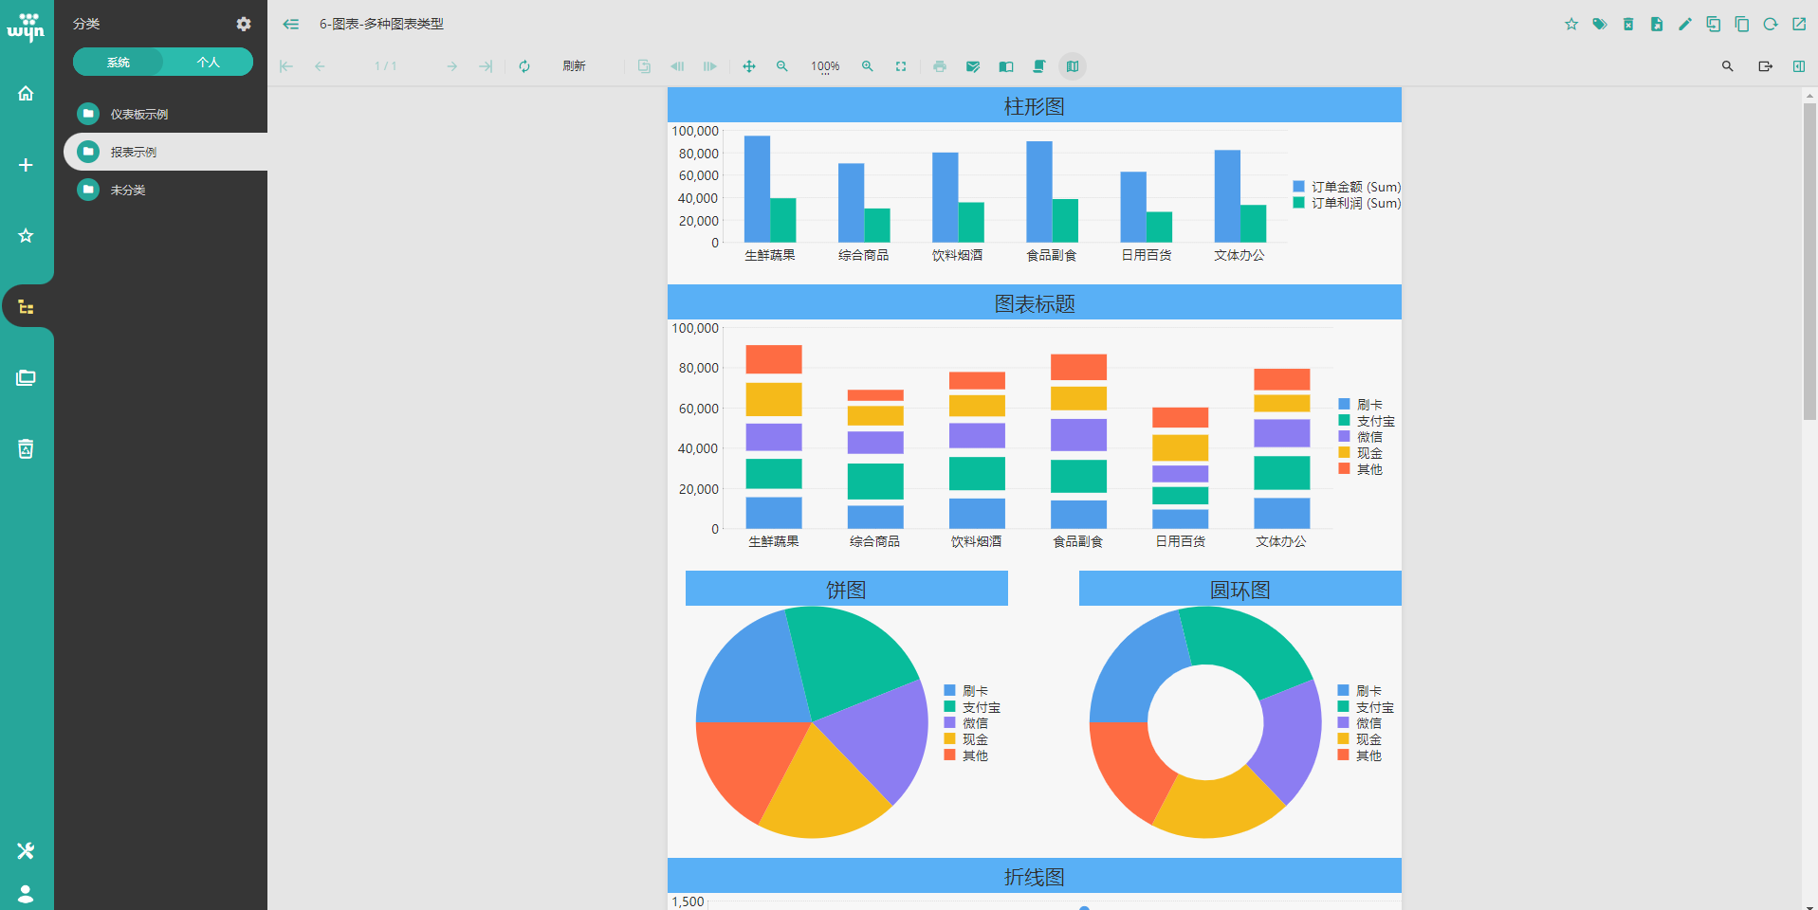Screen dimensions: 1818x910
Task: Open the document types sidebar icon
Action: click(26, 377)
